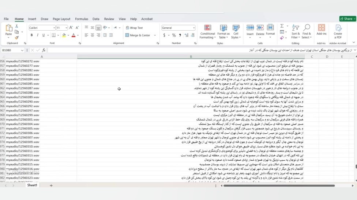The height and width of the screenshot is (200, 357).
Task: Open Sort & Filter menu
Action: 296,32
